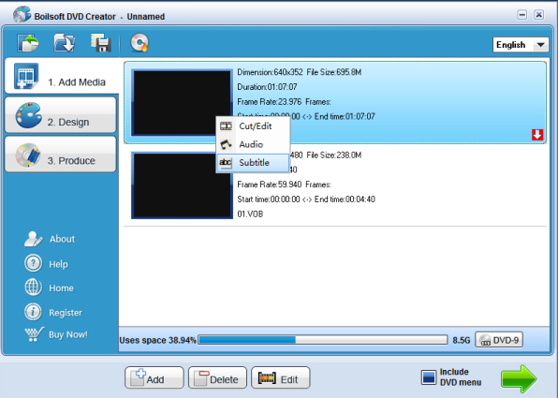Screen dimensions: 558x398
Task: Switch to the 2. Design step tab
Action: [x=61, y=115]
